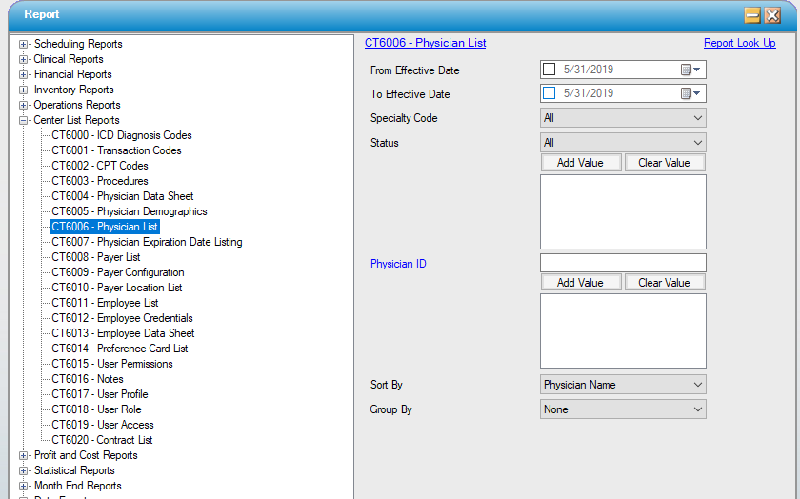This screenshot has height=499, width=800.
Task: Expand the Financial Reports tree node
Action: 24,74
